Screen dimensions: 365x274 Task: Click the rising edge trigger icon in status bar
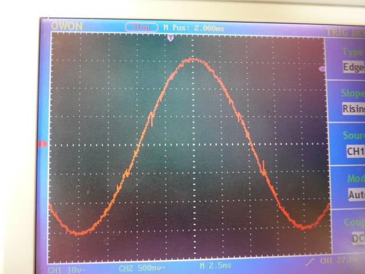click(310, 261)
